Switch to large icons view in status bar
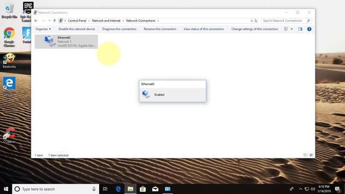 pyautogui.click(x=311, y=155)
